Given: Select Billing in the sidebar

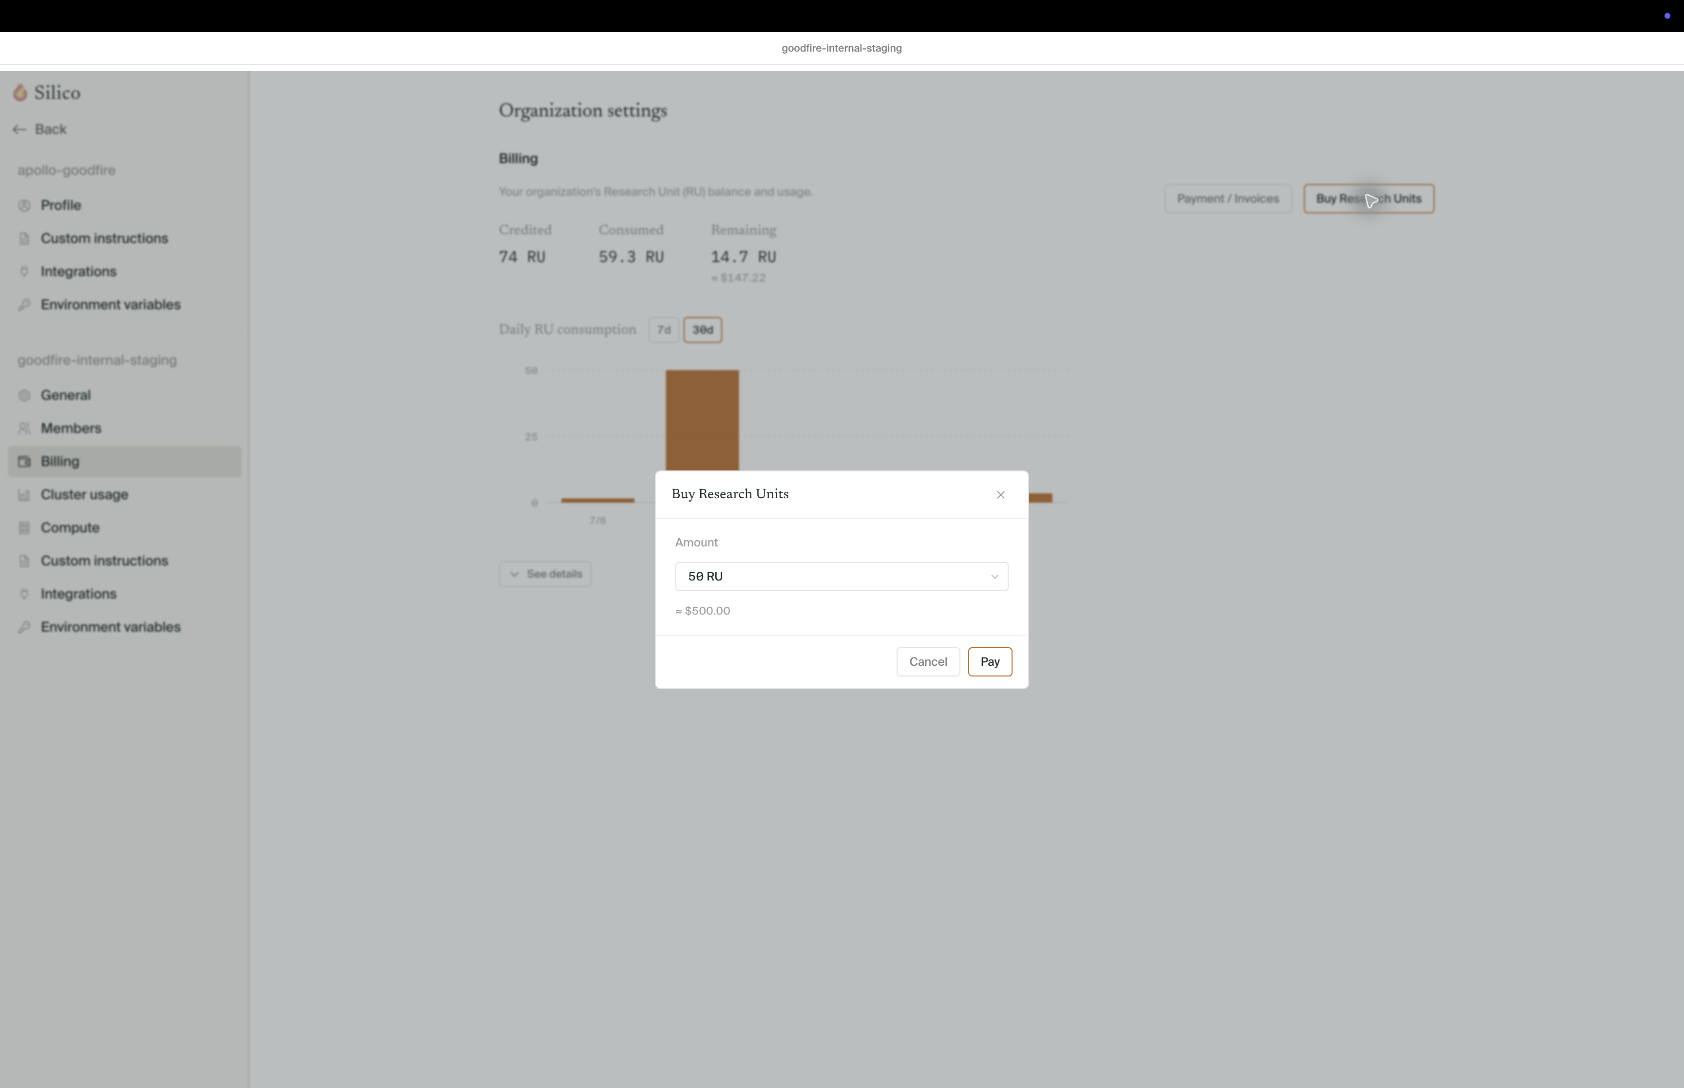Looking at the screenshot, I should [124, 462].
